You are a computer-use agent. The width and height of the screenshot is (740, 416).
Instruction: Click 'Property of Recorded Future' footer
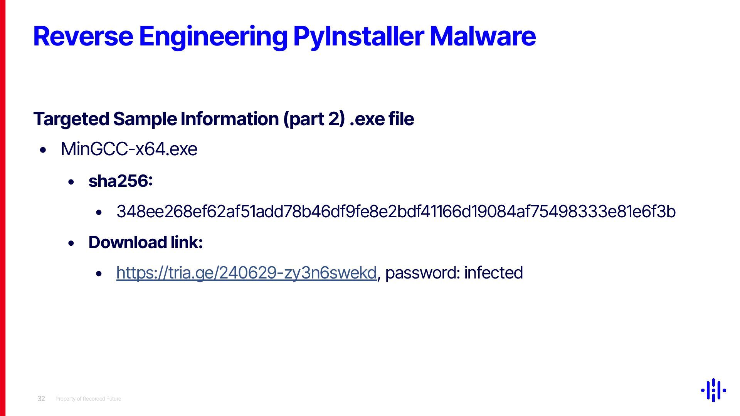88,399
